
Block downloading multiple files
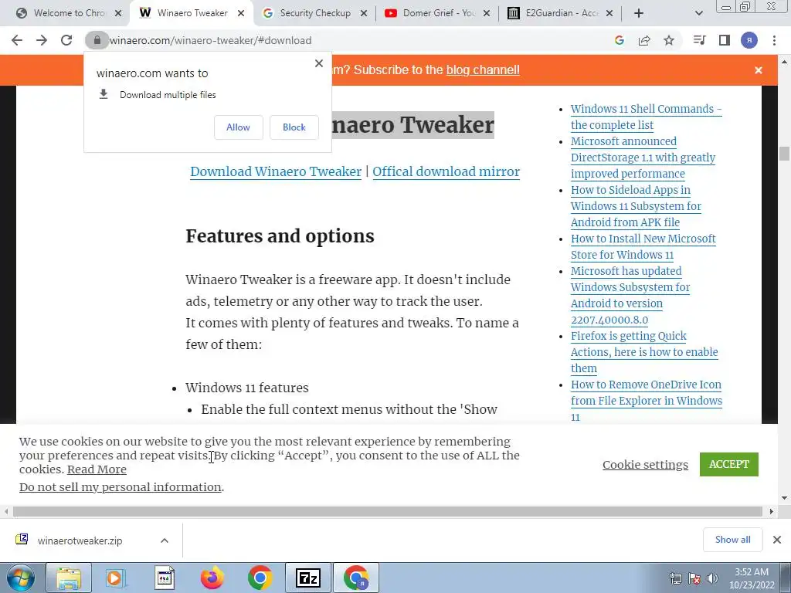click(294, 127)
